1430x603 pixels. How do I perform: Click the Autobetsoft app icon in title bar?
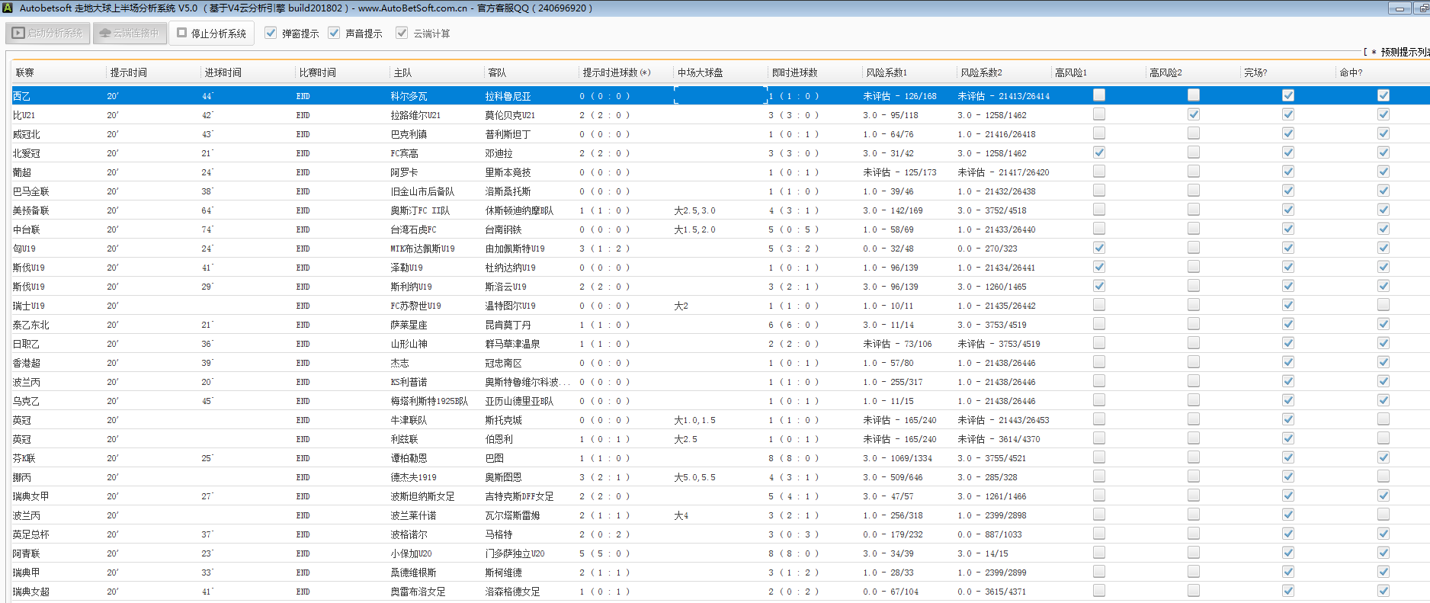(8, 8)
